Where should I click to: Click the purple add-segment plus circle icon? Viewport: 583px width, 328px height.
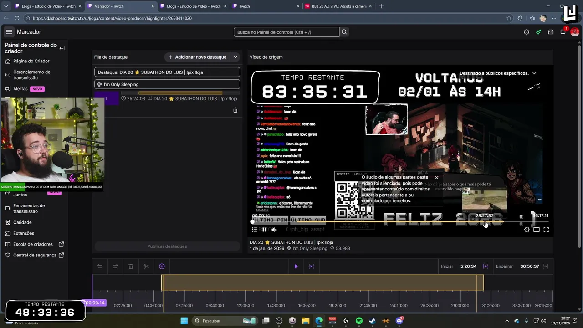coord(162,266)
